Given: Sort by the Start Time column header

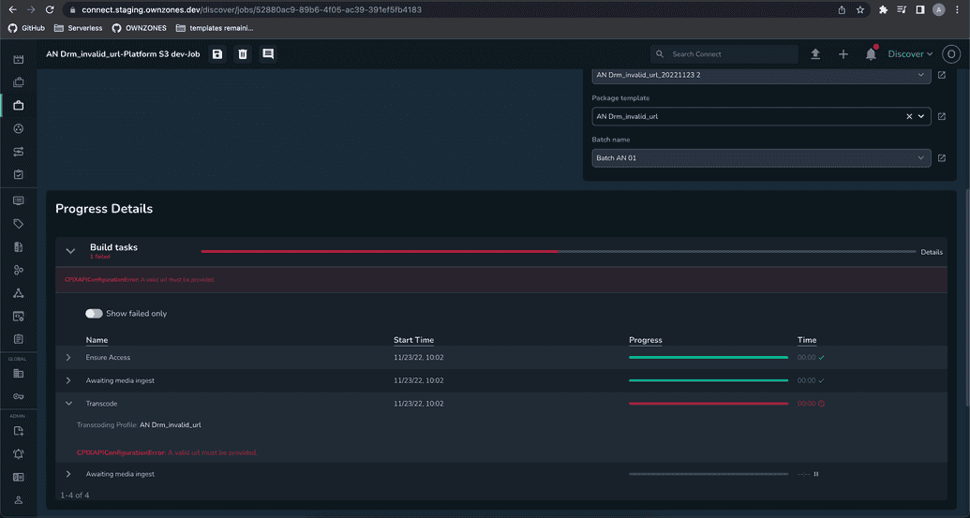Looking at the screenshot, I should (x=413, y=340).
